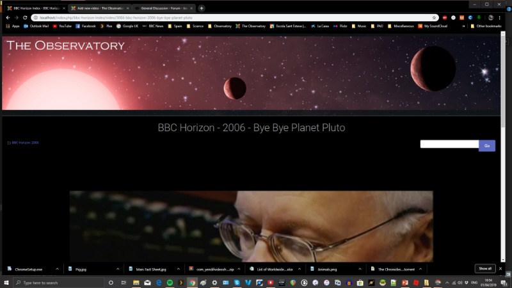
Task: Open the Outlook Mail bookmark
Action: click(x=36, y=26)
